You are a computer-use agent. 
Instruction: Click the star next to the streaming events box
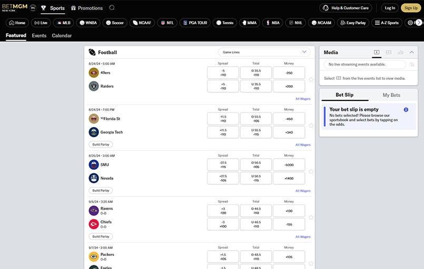point(412,64)
